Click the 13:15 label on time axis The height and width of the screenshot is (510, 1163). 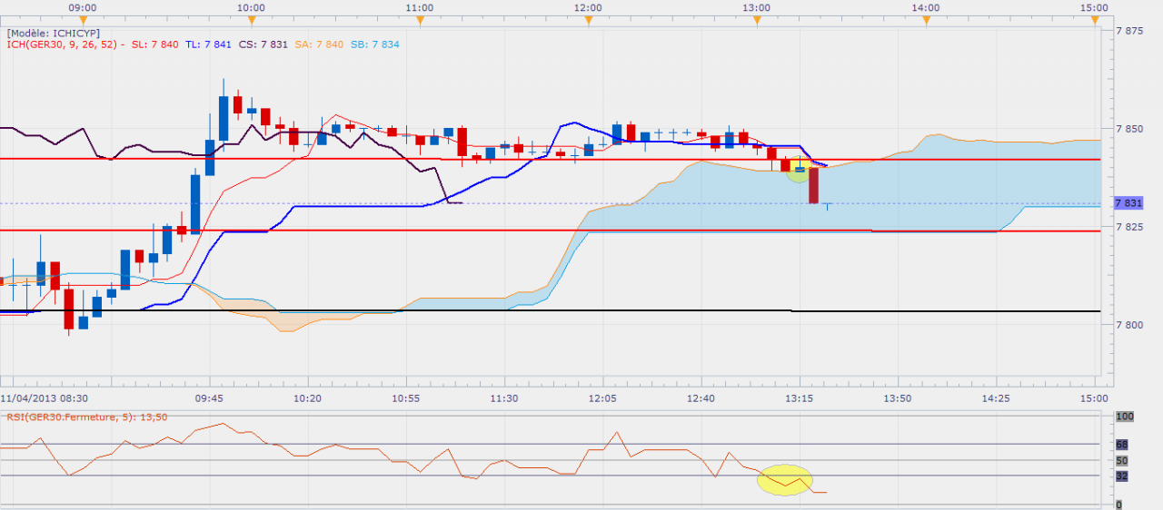[799, 397]
